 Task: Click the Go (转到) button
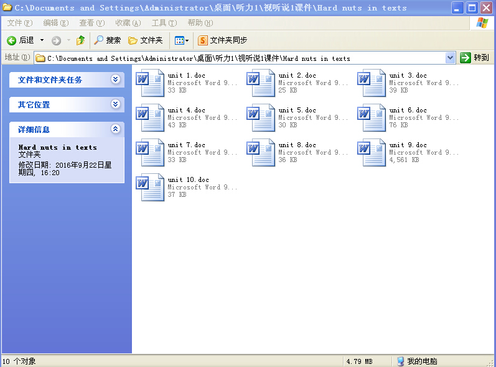[475, 58]
